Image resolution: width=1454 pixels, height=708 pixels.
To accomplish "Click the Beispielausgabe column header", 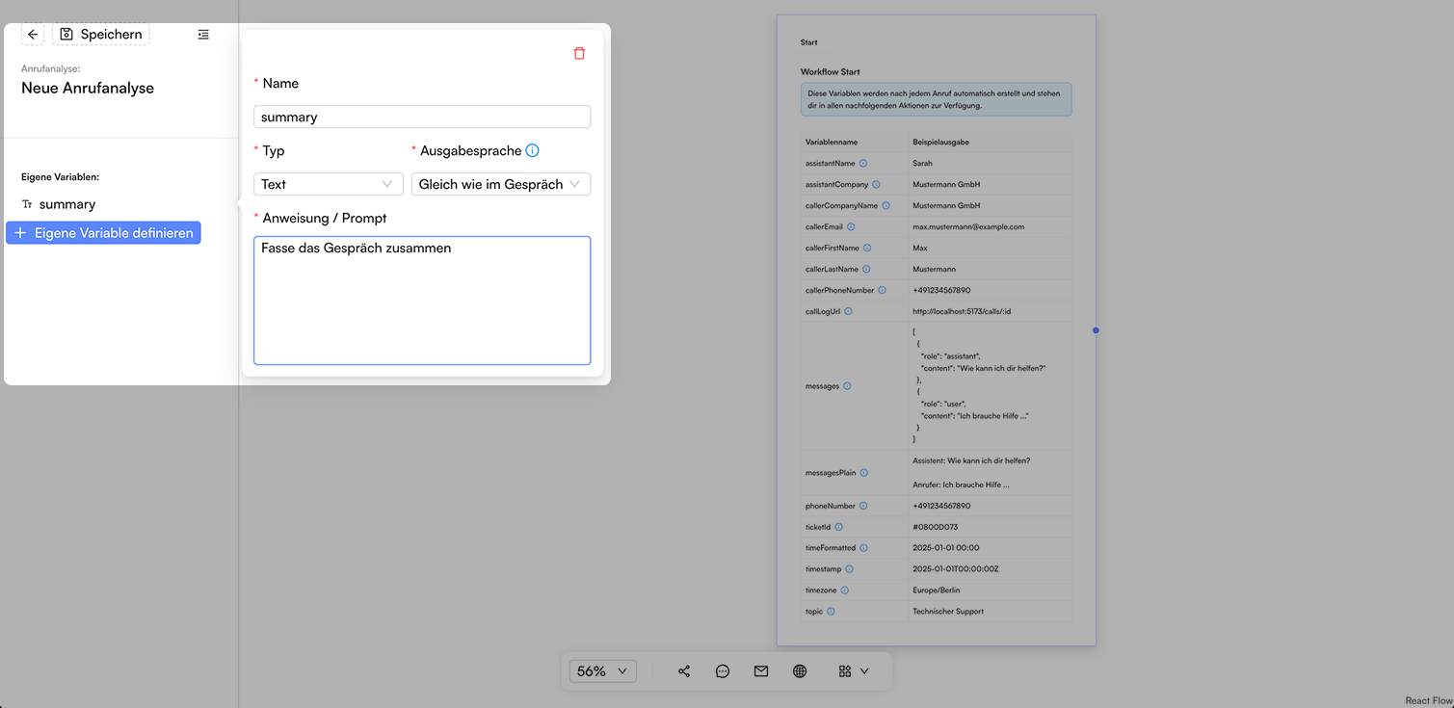I will coord(941,143).
